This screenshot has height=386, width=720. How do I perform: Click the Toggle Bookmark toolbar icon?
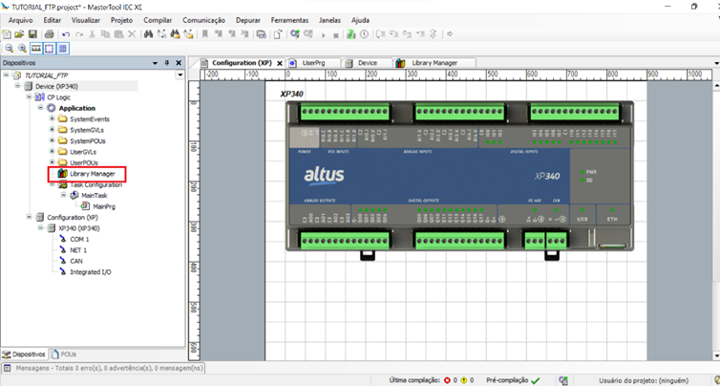204,34
